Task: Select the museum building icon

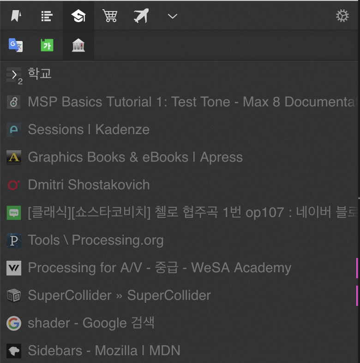Action: click(x=78, y=45)
